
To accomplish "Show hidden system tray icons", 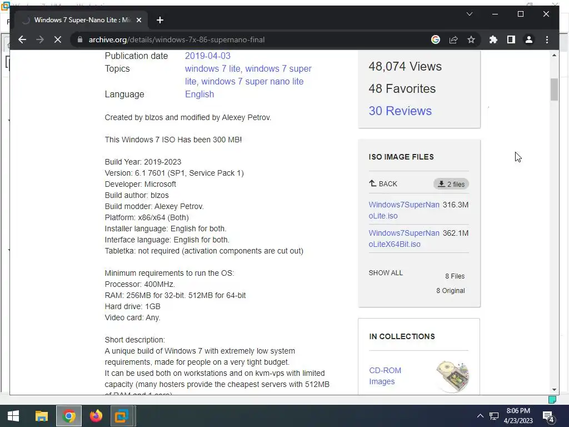I will click(x=480, y=416).
